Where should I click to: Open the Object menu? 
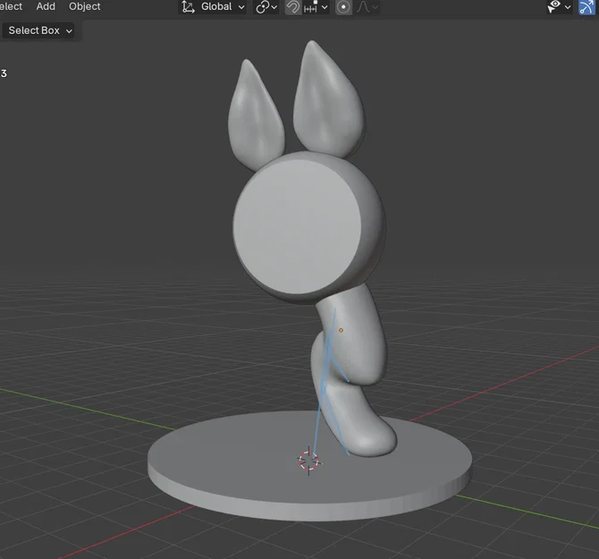click(x=84, y=6)
